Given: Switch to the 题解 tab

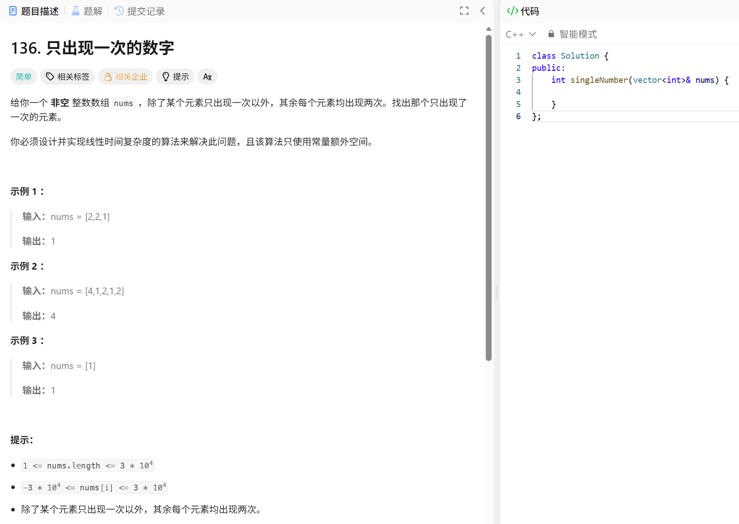Looking at the screenshot, I should [86, 10].
